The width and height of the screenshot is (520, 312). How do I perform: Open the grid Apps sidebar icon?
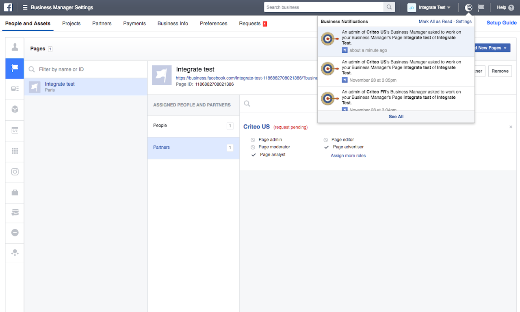15,151
